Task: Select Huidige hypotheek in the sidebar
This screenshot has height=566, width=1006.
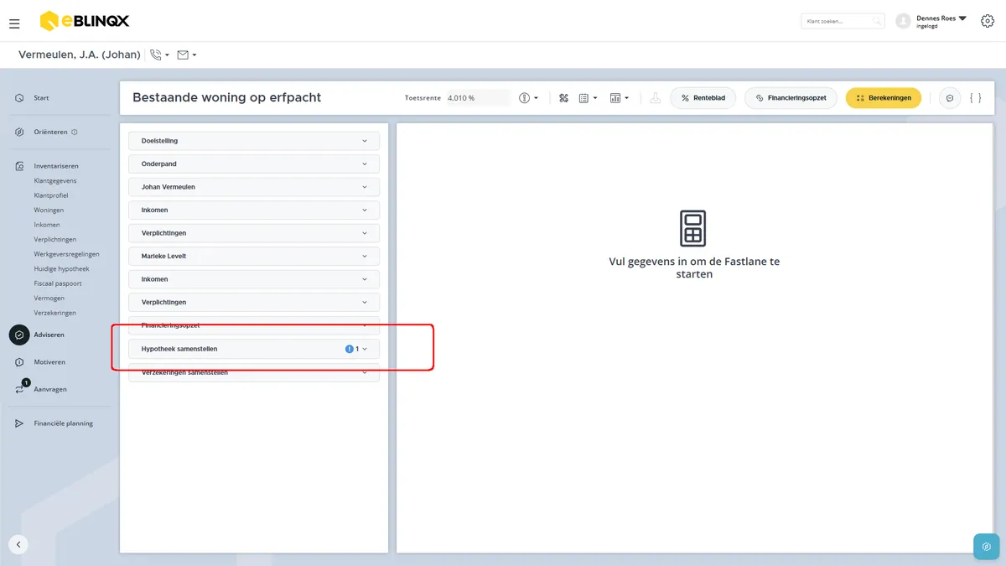Action: [x=61, y=269]
